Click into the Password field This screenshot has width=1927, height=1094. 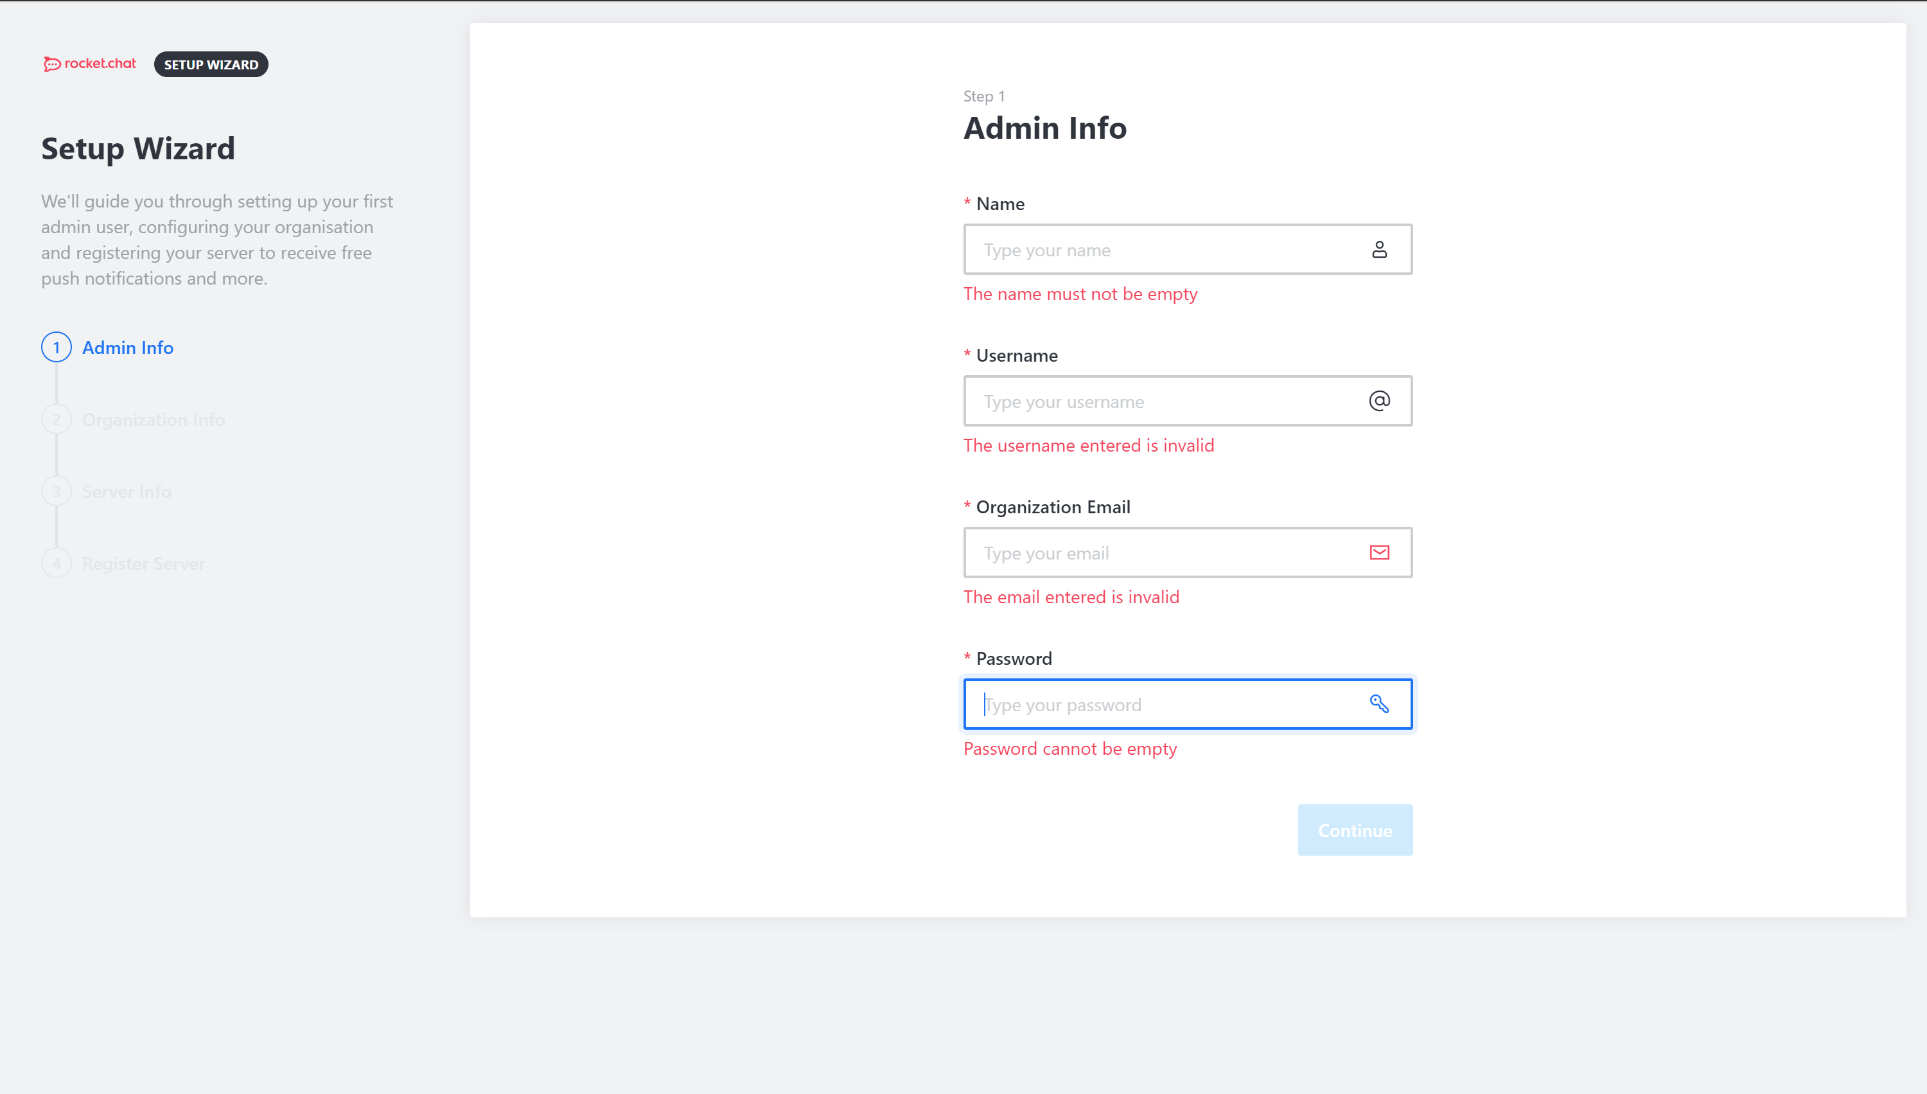(1165, 705)
